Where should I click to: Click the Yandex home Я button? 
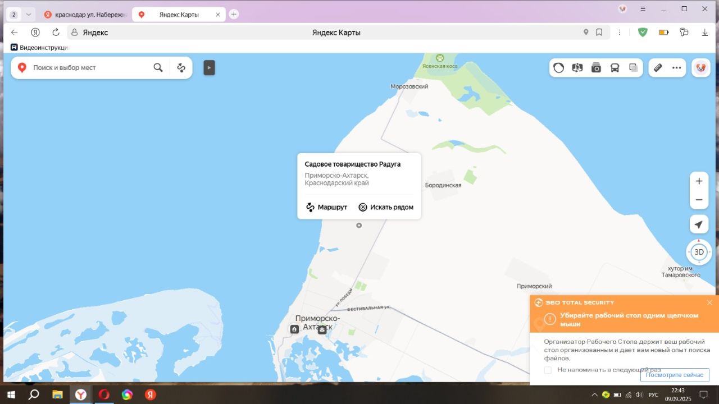(35, 33)
